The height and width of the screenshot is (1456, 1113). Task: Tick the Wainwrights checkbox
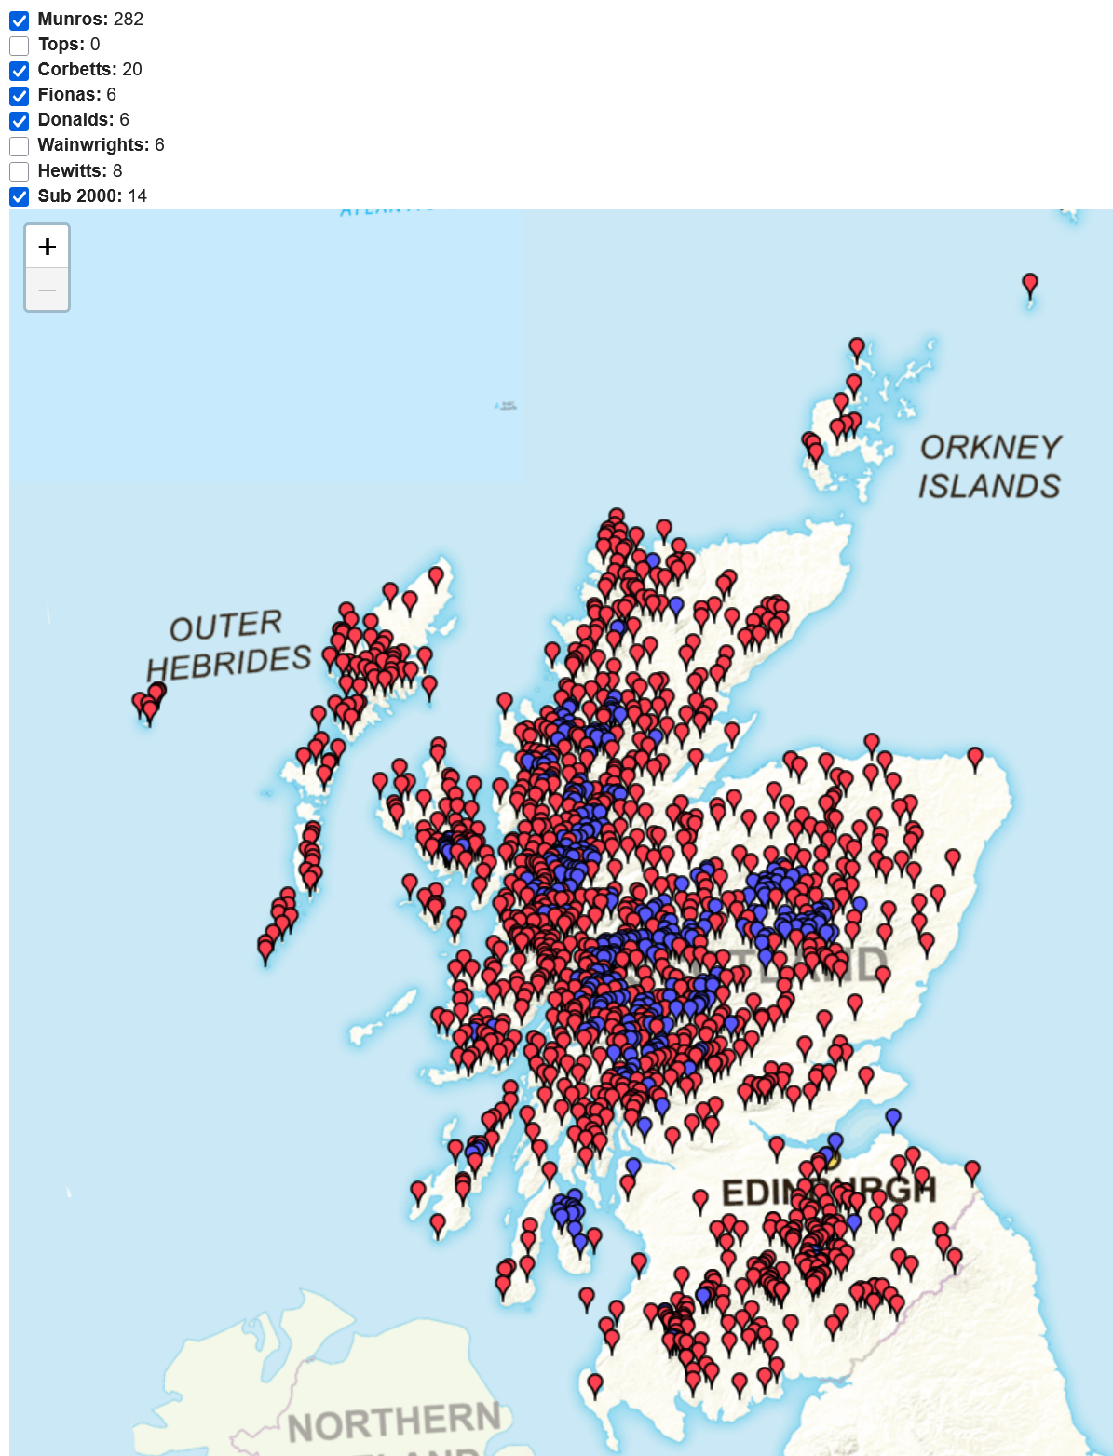tap(20, 146)
